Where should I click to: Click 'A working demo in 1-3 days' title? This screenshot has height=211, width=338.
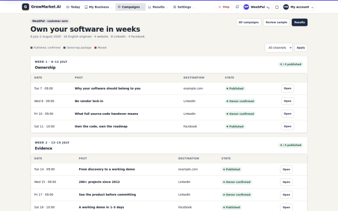coord(102,207)
